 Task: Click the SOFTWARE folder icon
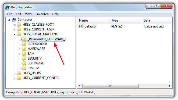24,63
